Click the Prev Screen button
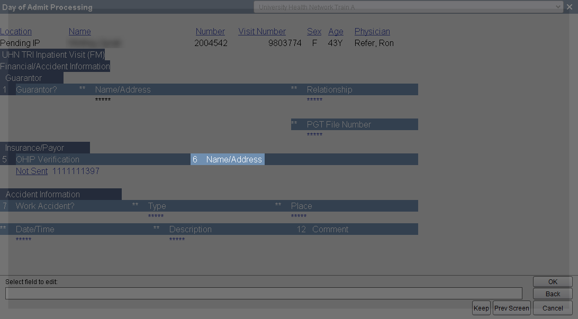 pos(512,308)
